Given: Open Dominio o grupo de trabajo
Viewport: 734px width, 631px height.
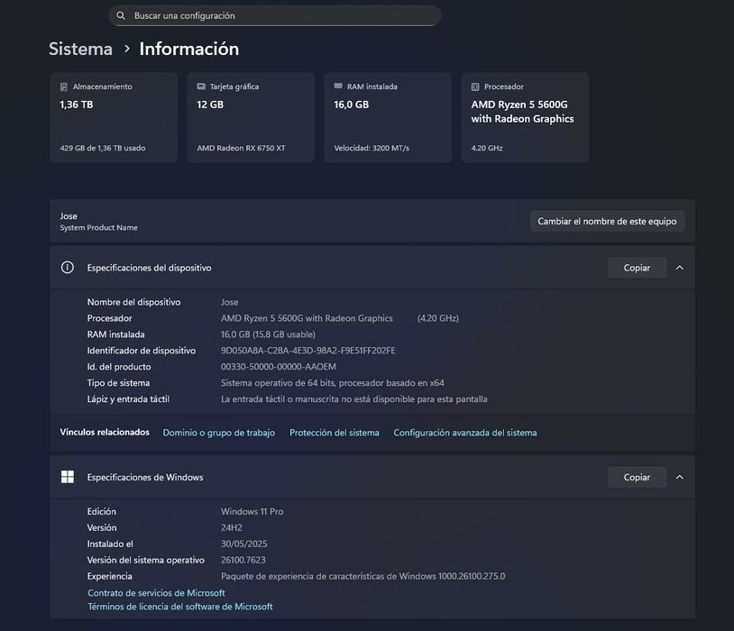Looking at the screenshot, I should 218,433.
